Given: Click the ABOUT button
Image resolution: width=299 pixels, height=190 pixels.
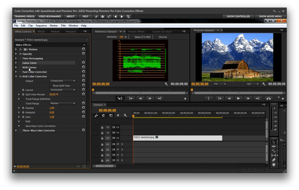Looking at the screenshot, I should tap(70, 16).
